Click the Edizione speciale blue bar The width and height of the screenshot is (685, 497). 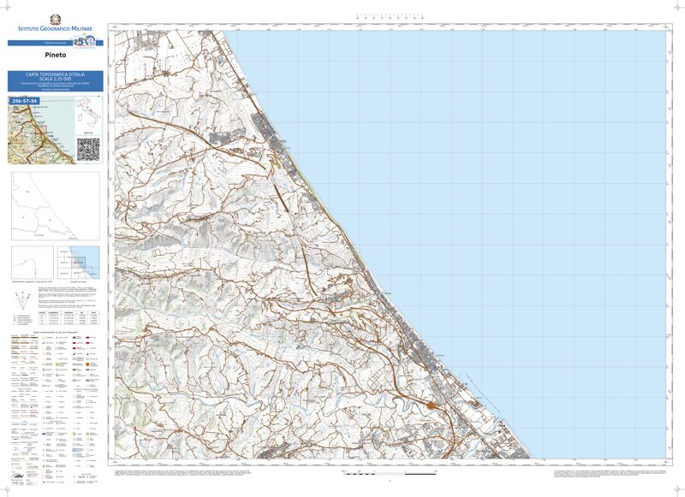pyautogui.click(x=39, y=43)
